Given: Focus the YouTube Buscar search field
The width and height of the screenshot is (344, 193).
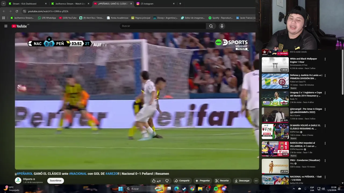Looking at the screenshot, I should click(163, 26).
